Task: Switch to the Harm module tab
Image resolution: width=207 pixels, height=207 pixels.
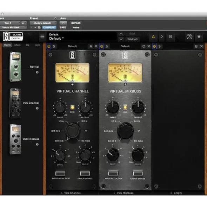Action: click(x=7, y=45)
